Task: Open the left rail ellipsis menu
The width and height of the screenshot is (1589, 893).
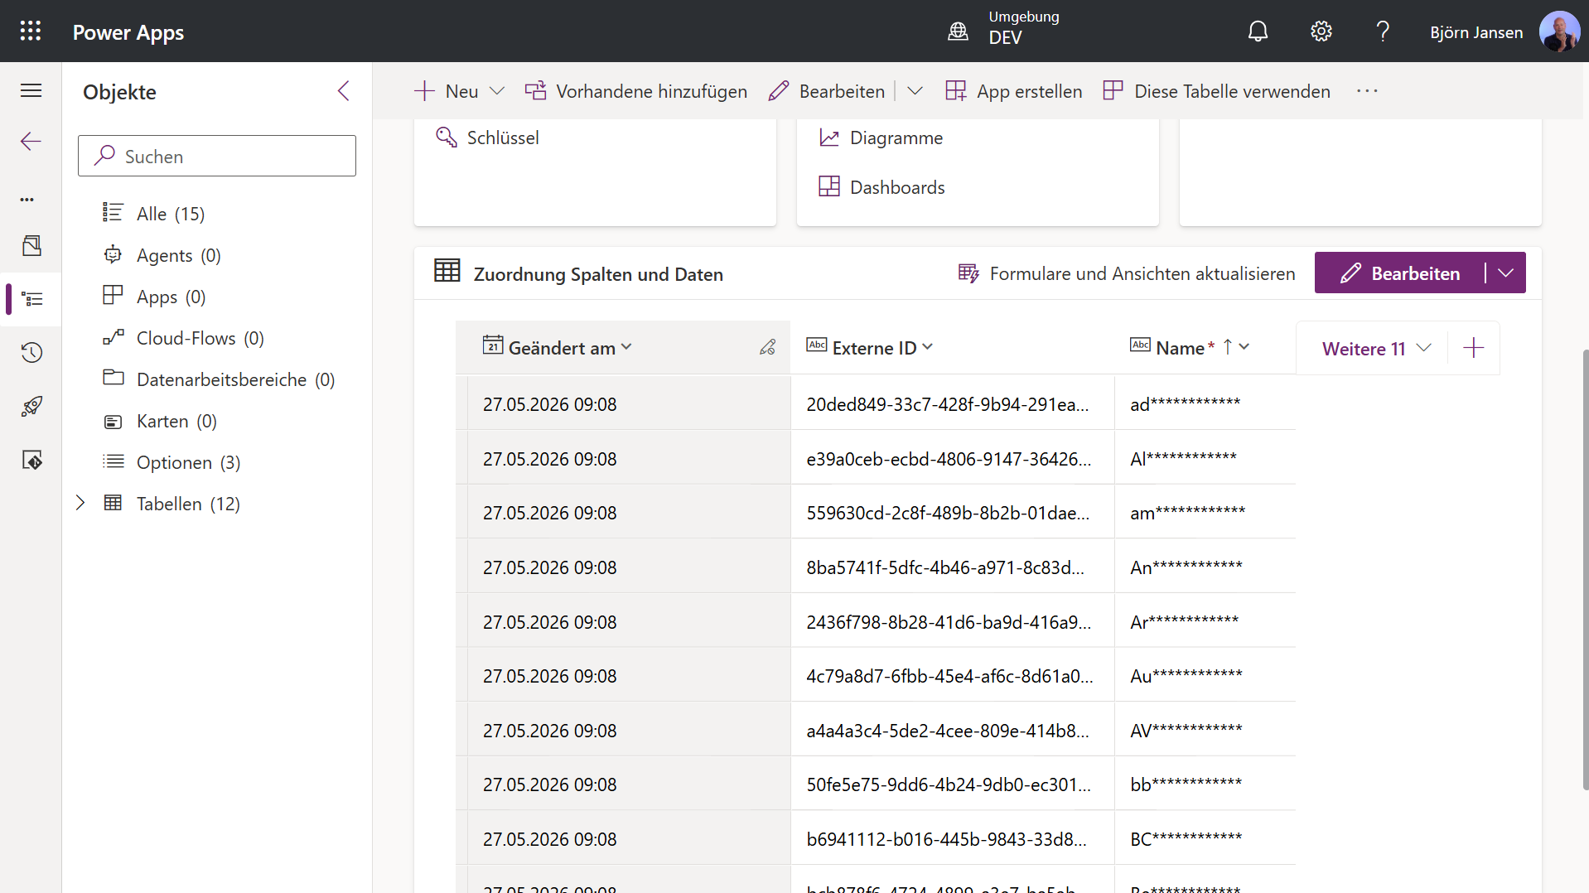Action: coord(27,200)
